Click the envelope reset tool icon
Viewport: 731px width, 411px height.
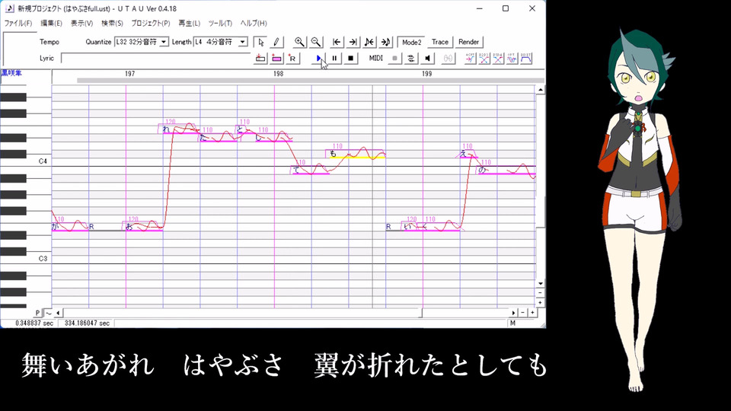[x=526, y=59]
